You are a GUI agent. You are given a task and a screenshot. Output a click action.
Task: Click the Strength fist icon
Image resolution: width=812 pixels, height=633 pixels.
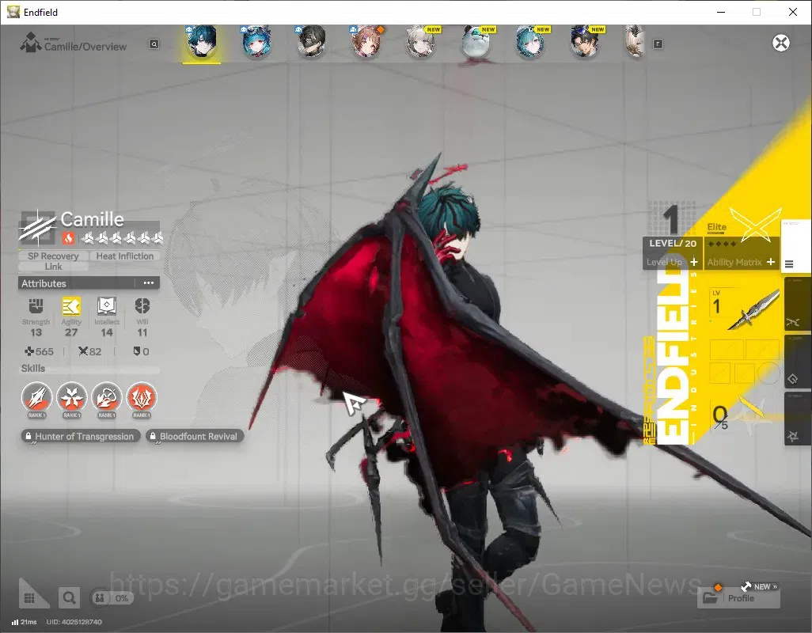point(36,306)
